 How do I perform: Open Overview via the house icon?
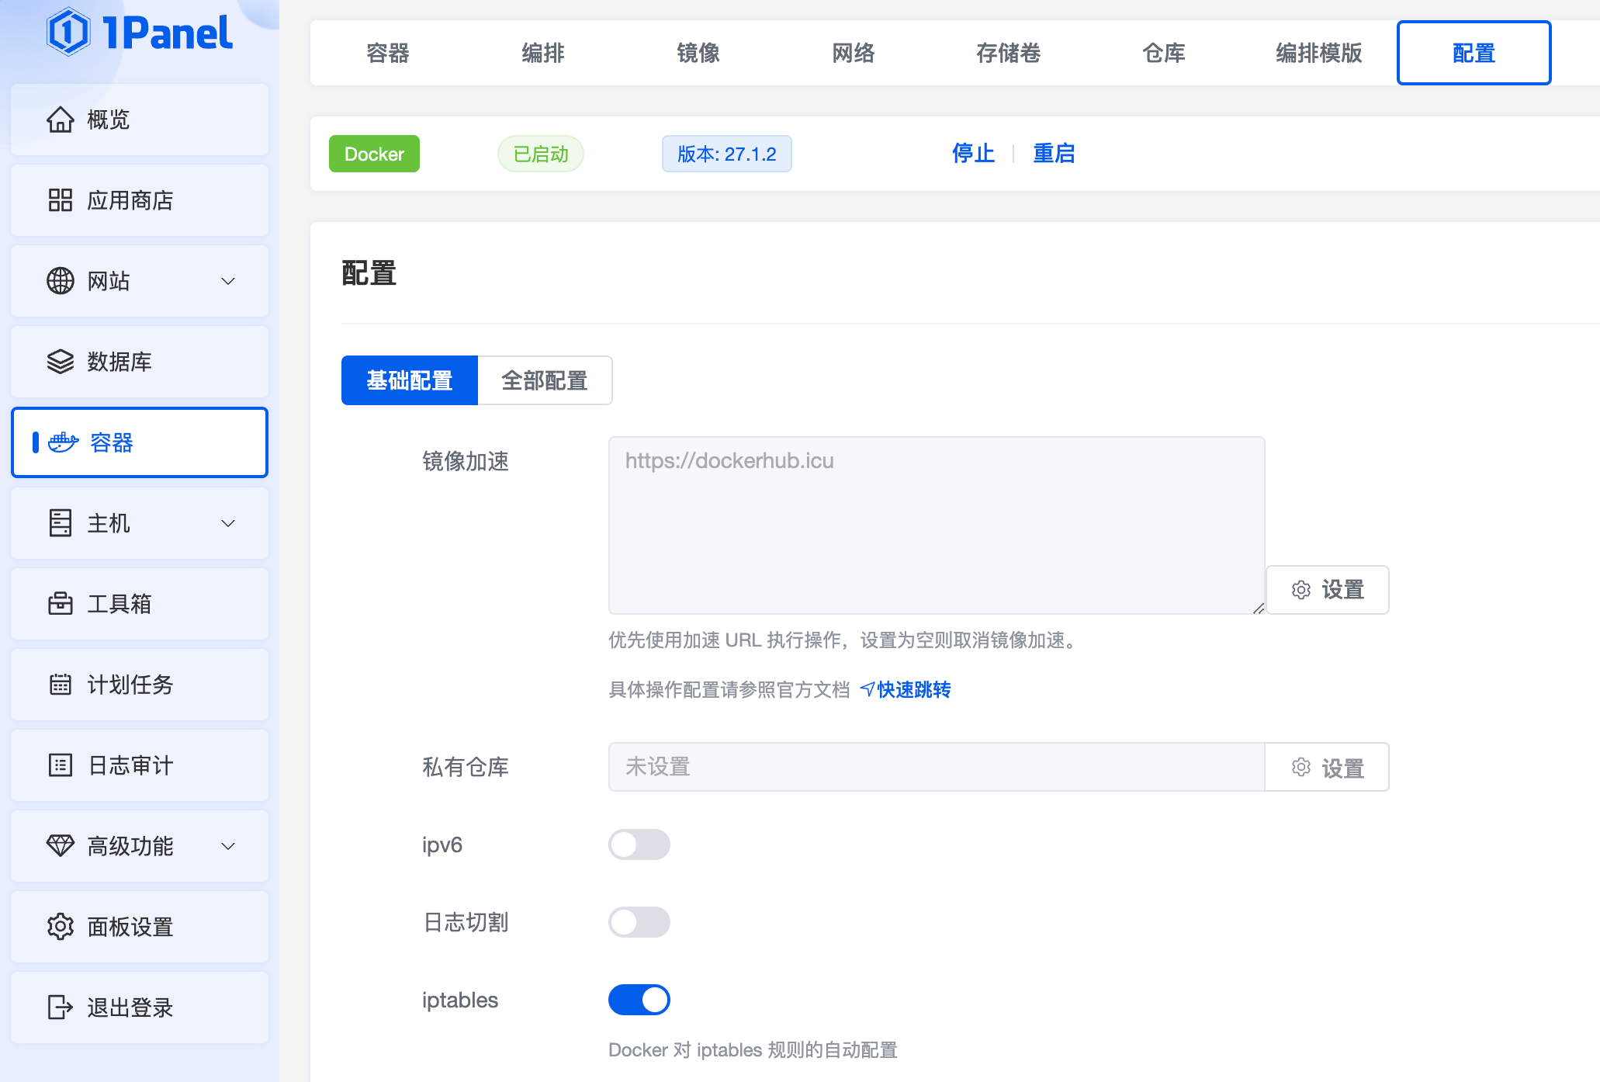(x=61, y=120)
